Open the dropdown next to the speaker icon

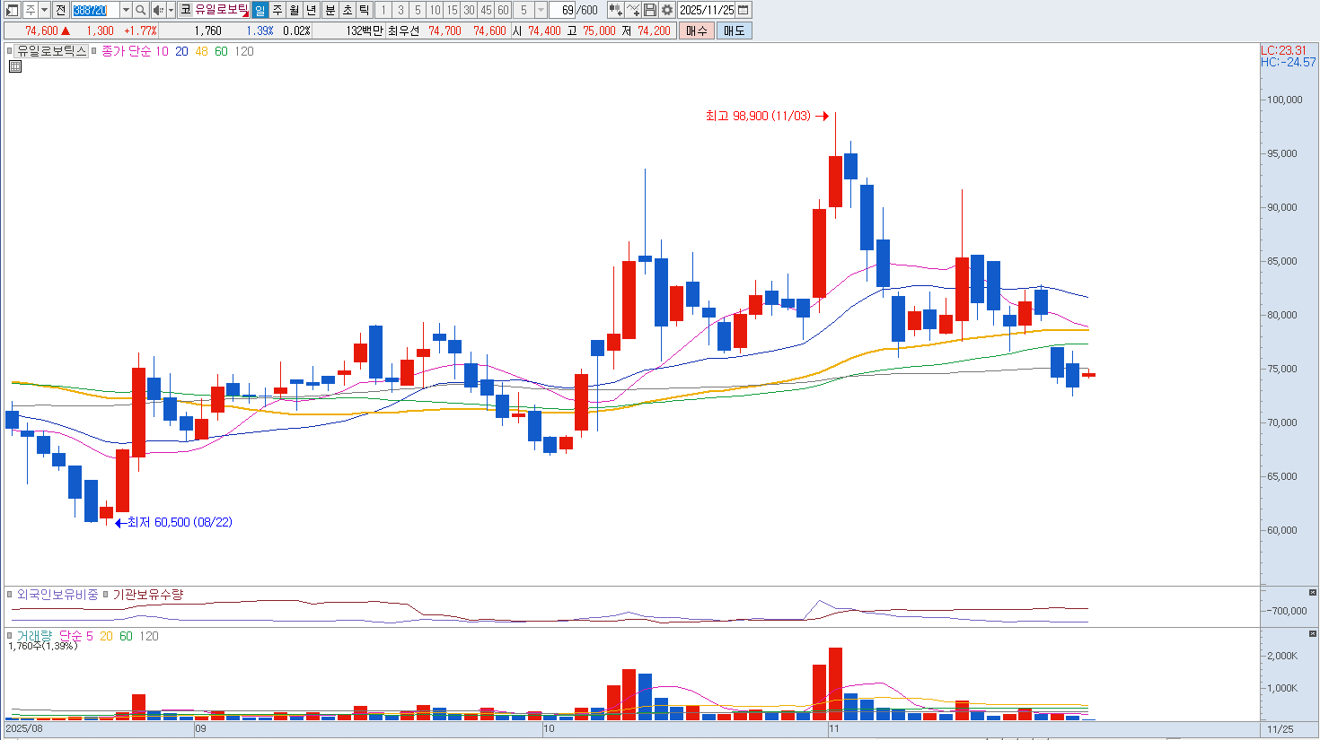point(171,10)
